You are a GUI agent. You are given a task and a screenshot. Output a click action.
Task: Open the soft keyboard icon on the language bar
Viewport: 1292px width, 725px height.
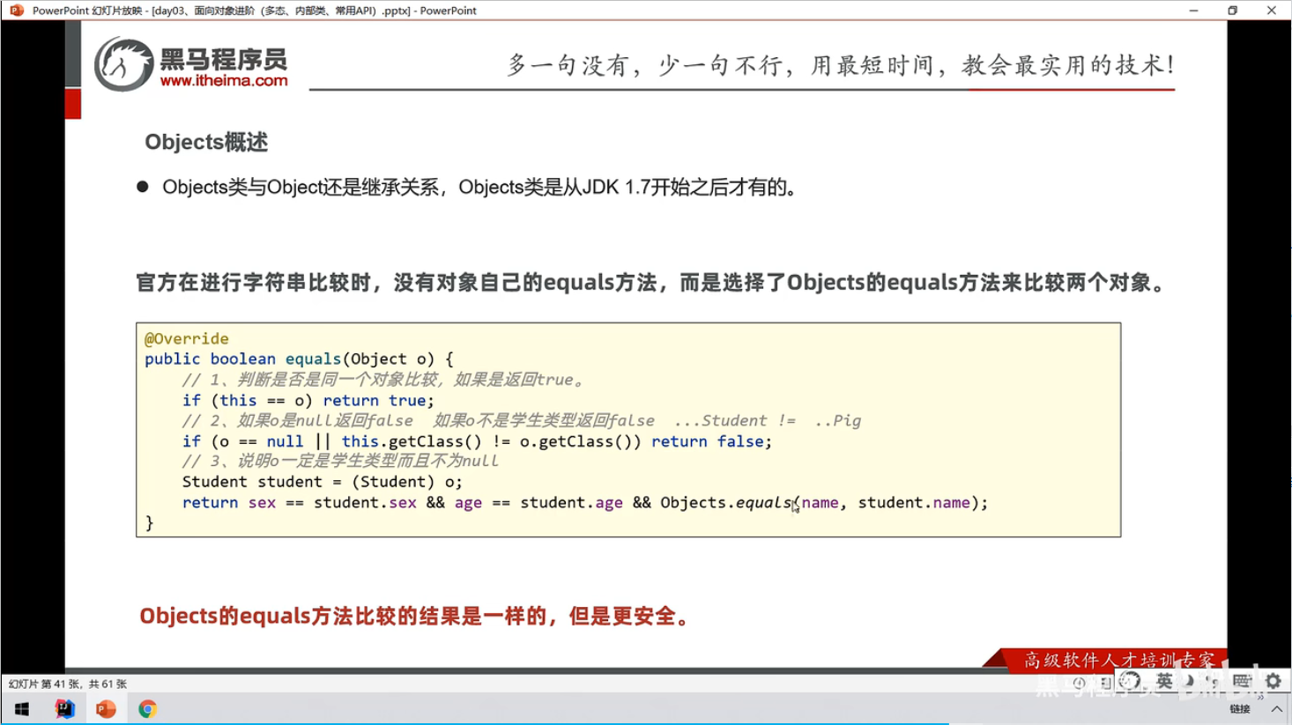(1242, 680)
